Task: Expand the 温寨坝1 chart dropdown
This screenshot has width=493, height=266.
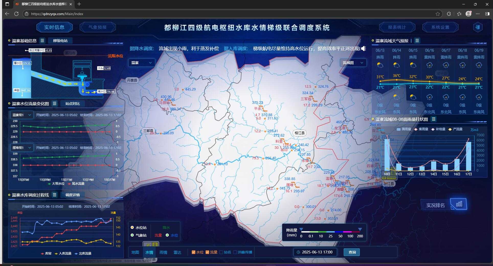Action: click(22, 115)
